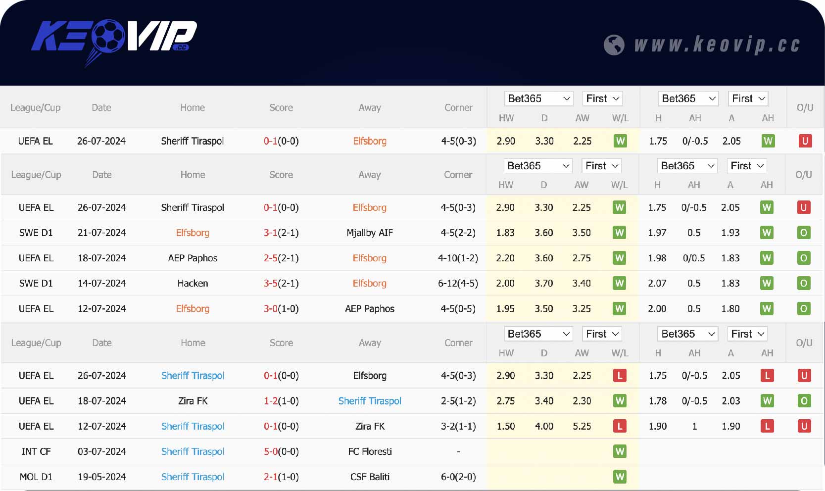Click the O/U badge in 12-07-2024 AEP Paphos row
Image resolution: width=825 pixels, height=491 pixels.
(x=803, y=308)
